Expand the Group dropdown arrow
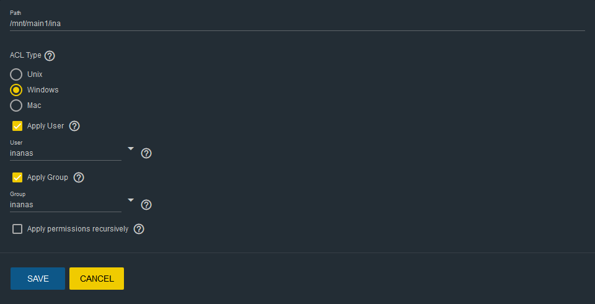 click(131, 200)
